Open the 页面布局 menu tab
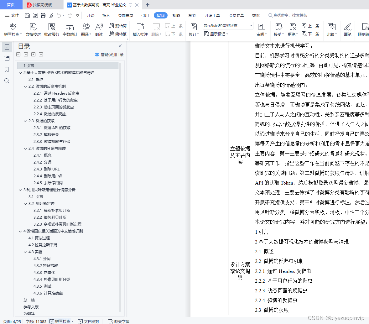Image resolution: width=369 pixels, height=324 pixels. point(125,15)
